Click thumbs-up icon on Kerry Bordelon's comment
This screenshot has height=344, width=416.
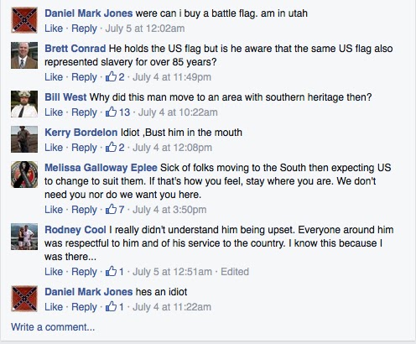tap(111, 147)
